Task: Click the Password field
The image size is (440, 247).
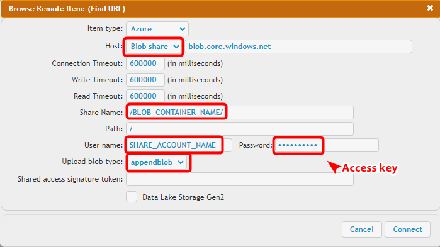Action: pyautogui.click(x=327, y=145)
